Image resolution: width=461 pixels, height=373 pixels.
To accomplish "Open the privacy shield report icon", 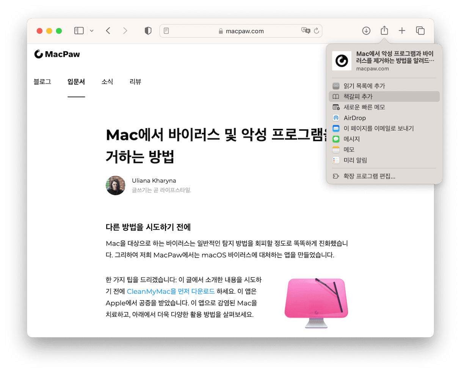I will pos(148,31).
